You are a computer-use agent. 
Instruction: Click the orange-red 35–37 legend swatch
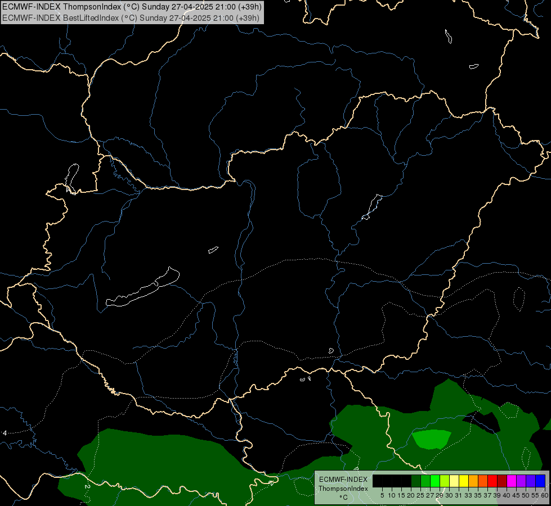(483, 481)
